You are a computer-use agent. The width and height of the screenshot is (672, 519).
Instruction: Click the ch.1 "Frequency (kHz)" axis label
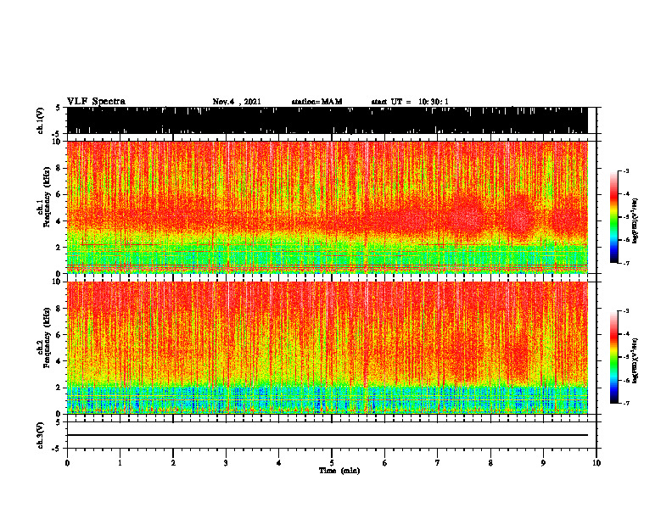tap(47, 198)
